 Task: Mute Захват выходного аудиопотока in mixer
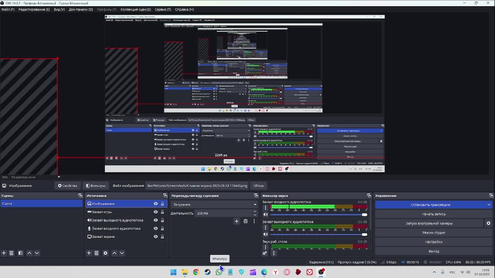(265, 234)
